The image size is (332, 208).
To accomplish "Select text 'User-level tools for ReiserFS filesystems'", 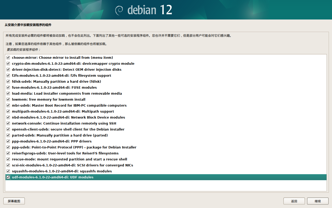I will tap(83, 153).
